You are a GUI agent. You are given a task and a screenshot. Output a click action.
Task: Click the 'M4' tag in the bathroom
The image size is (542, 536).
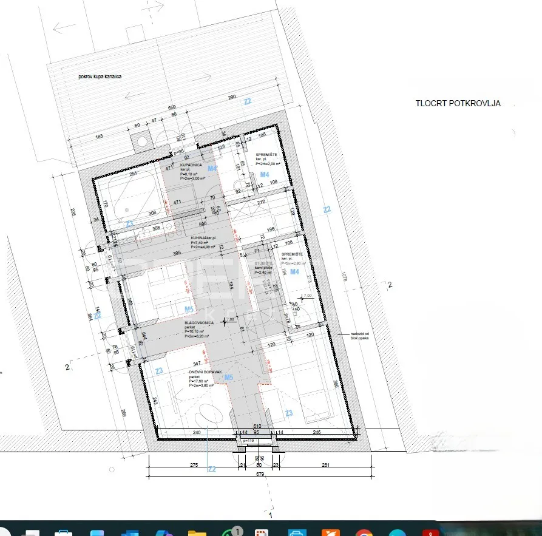tap(212, 168)
